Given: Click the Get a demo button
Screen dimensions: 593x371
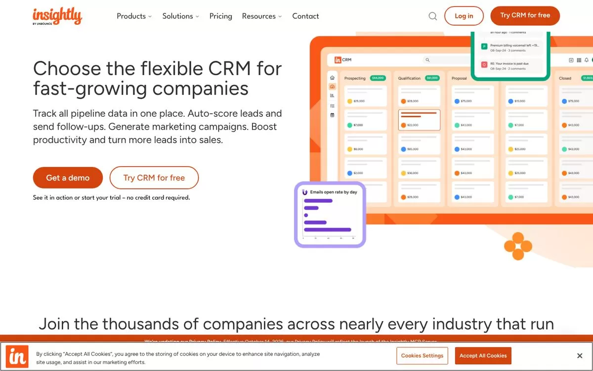Looking at the screenshot, I should (x=68, y=178).
